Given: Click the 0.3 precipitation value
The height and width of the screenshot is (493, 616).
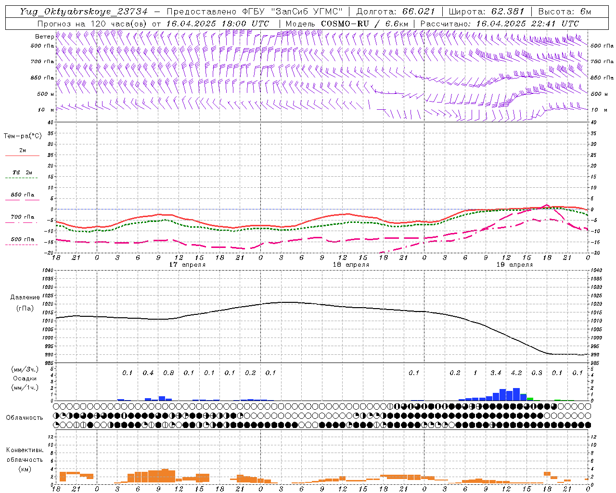Looking at the screenshot, I should [x=537, y=373].
